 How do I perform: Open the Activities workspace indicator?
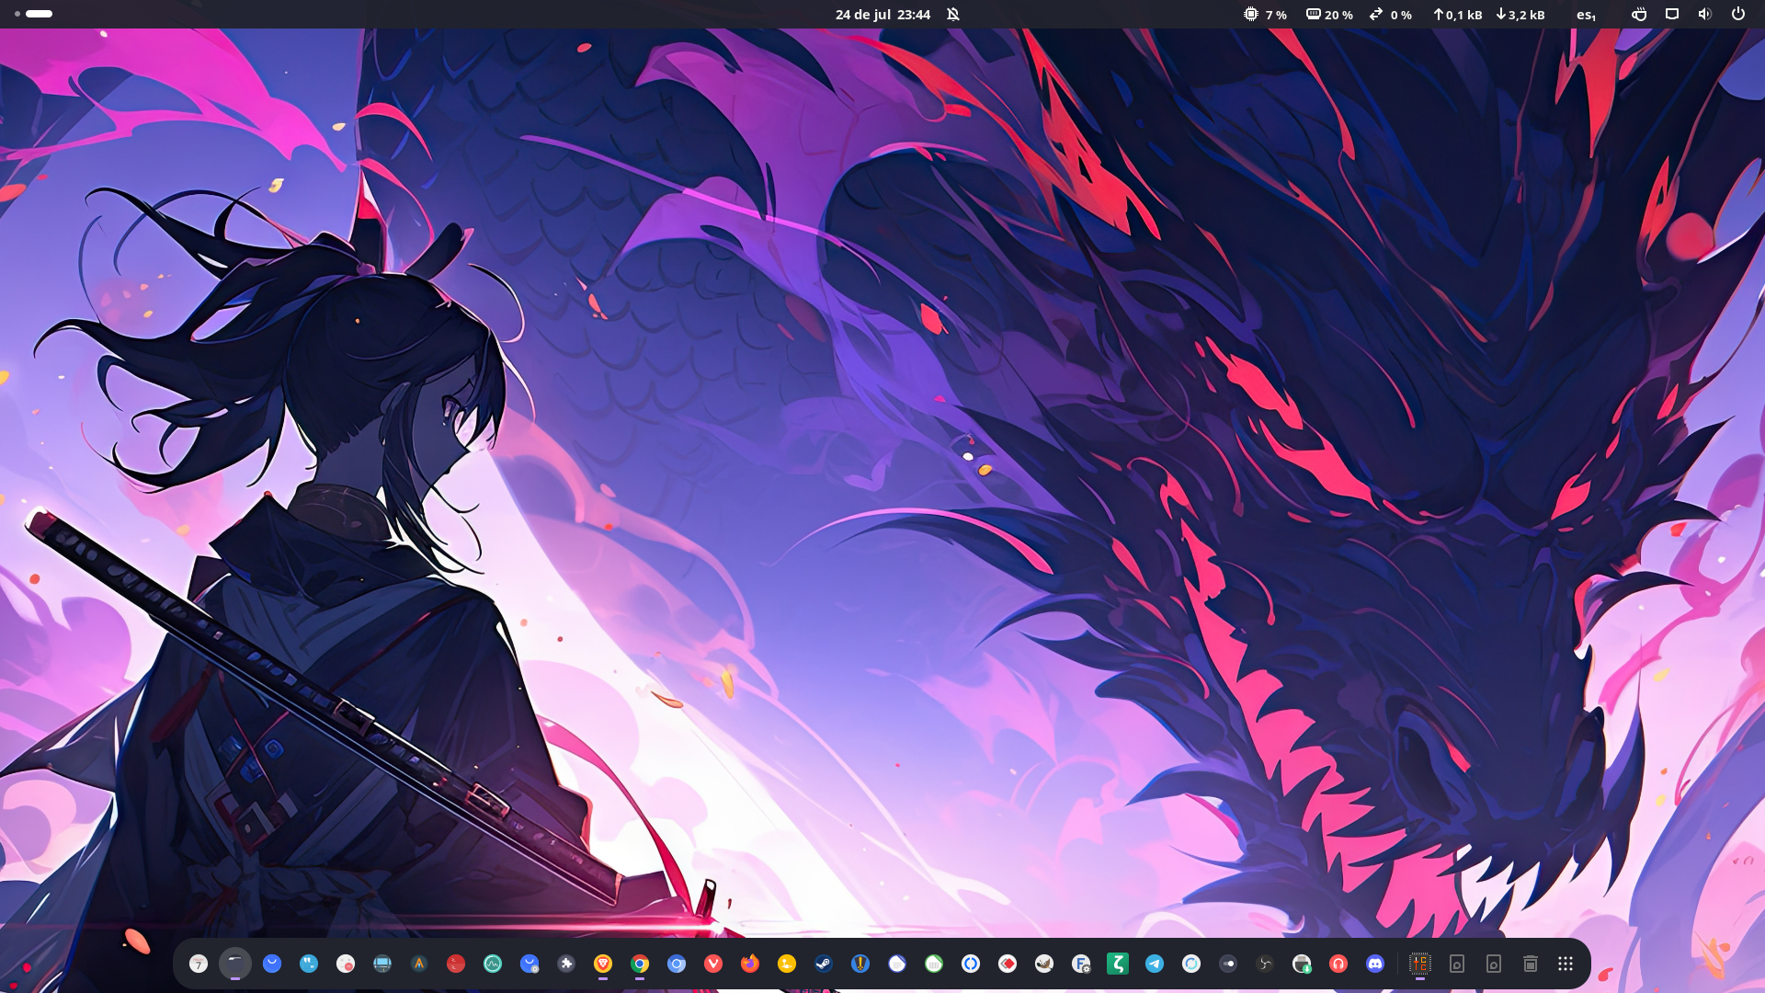click(x=33, y=14)
